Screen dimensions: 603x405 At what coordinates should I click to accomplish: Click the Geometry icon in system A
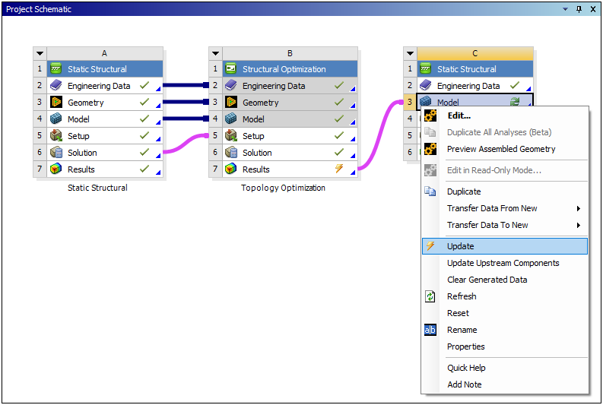tap(56, 103)
